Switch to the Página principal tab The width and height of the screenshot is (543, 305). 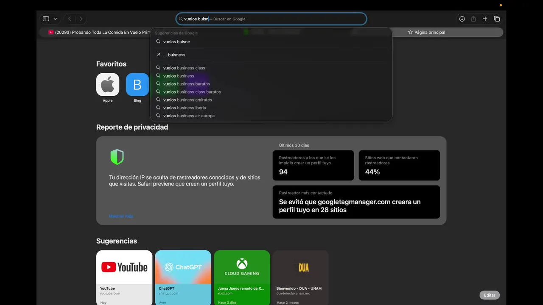pos(426,32)
